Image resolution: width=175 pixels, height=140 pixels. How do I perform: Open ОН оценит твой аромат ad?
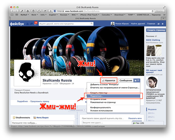point(154,71)
